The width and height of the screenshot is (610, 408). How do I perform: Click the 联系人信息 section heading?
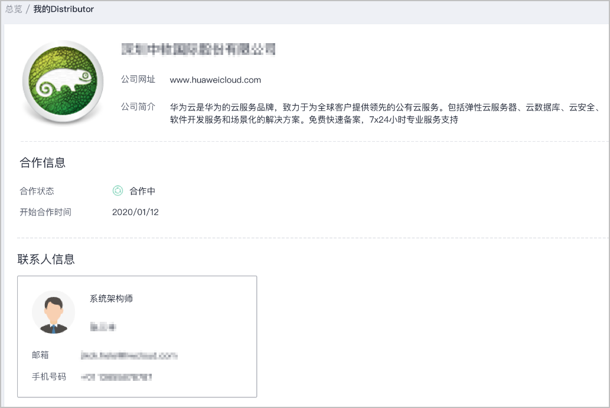click(x=46, y=259)
